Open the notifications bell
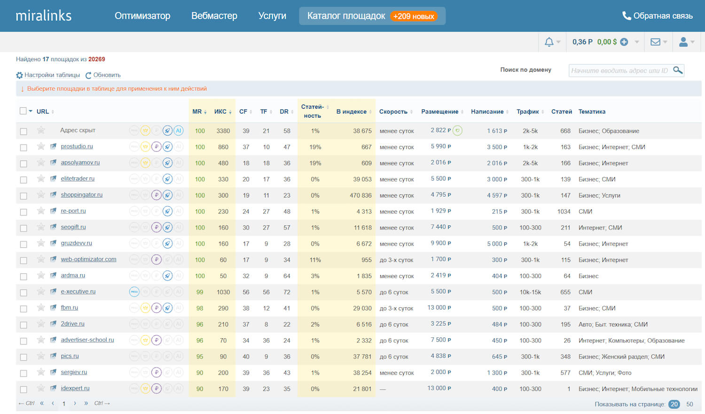The width and height of the screenshot is (705, 414). pos(549,42)
